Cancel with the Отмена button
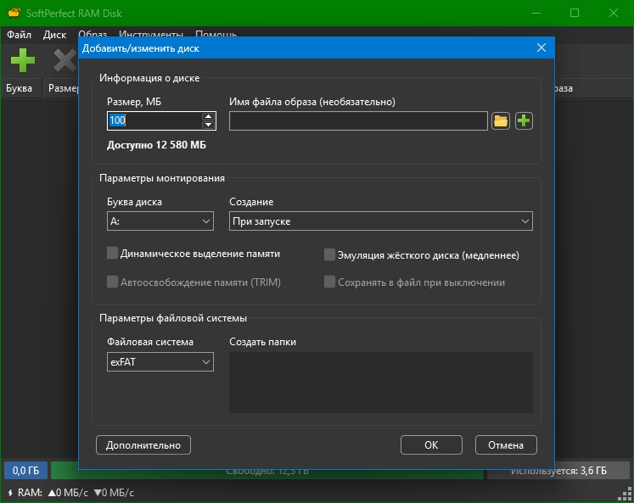Viewport: 634px width, 503px height. pyautogui.click(x=506, y=444)
